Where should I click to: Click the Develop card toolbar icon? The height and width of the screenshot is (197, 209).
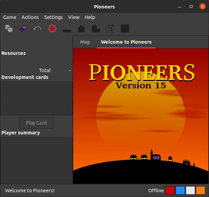[110, 29]
